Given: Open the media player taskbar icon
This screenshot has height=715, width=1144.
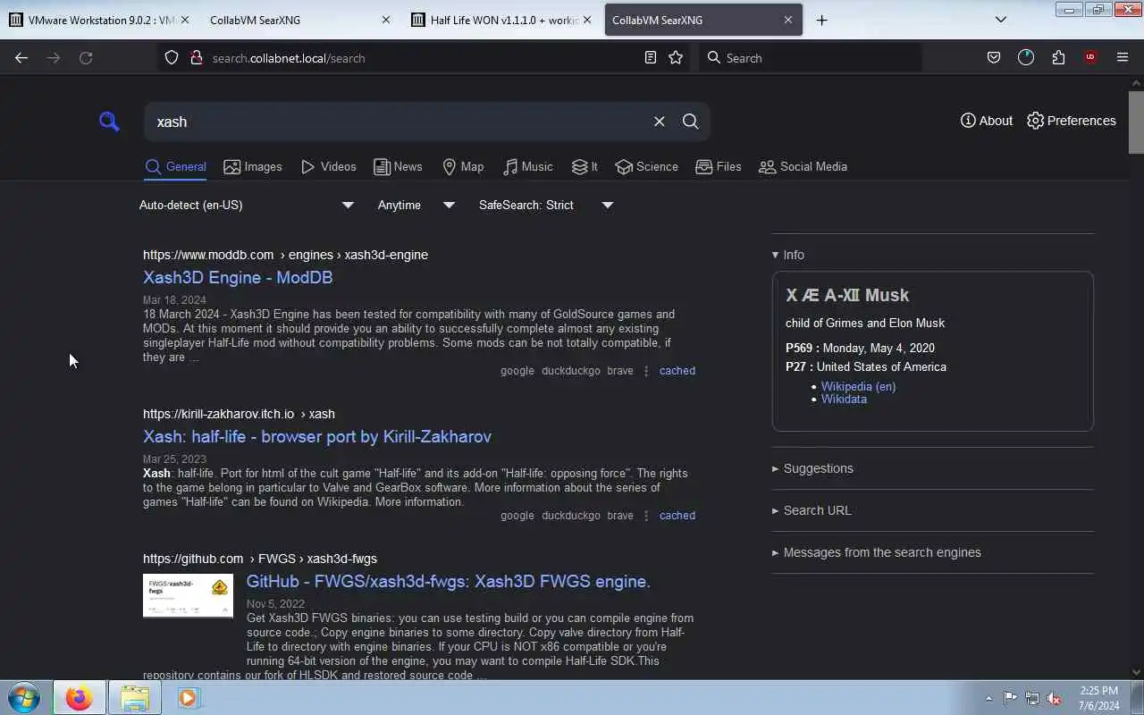Looking at the screenshot, I should tap(188, 697).
